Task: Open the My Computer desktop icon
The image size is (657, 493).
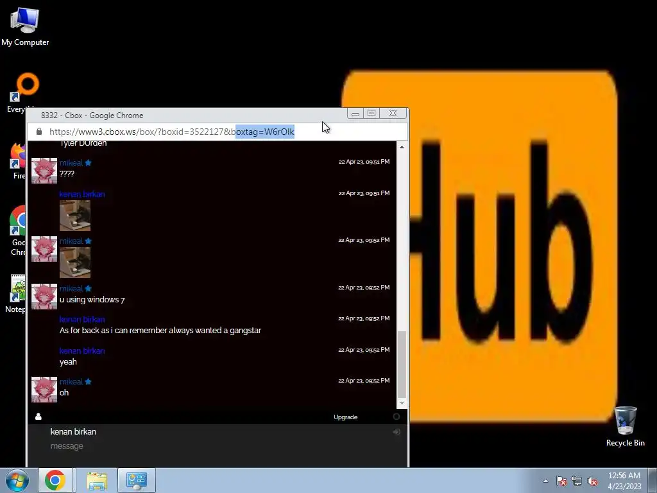Action: (x=25, y=26)
